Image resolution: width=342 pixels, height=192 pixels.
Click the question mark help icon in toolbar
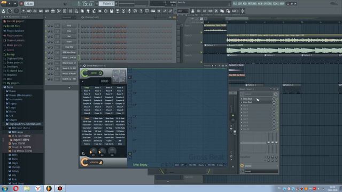point(141,11)
